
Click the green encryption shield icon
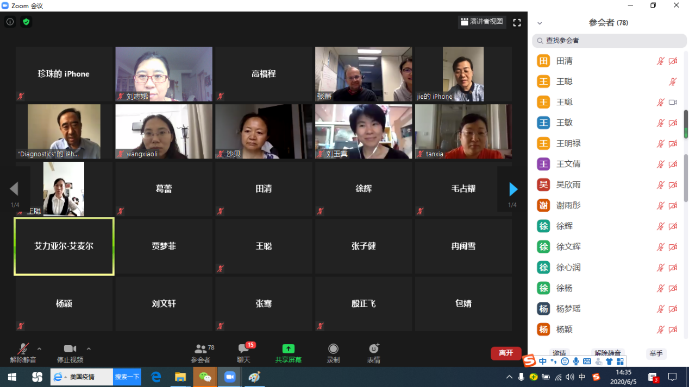pyautogui.click(x=26, y=22)
